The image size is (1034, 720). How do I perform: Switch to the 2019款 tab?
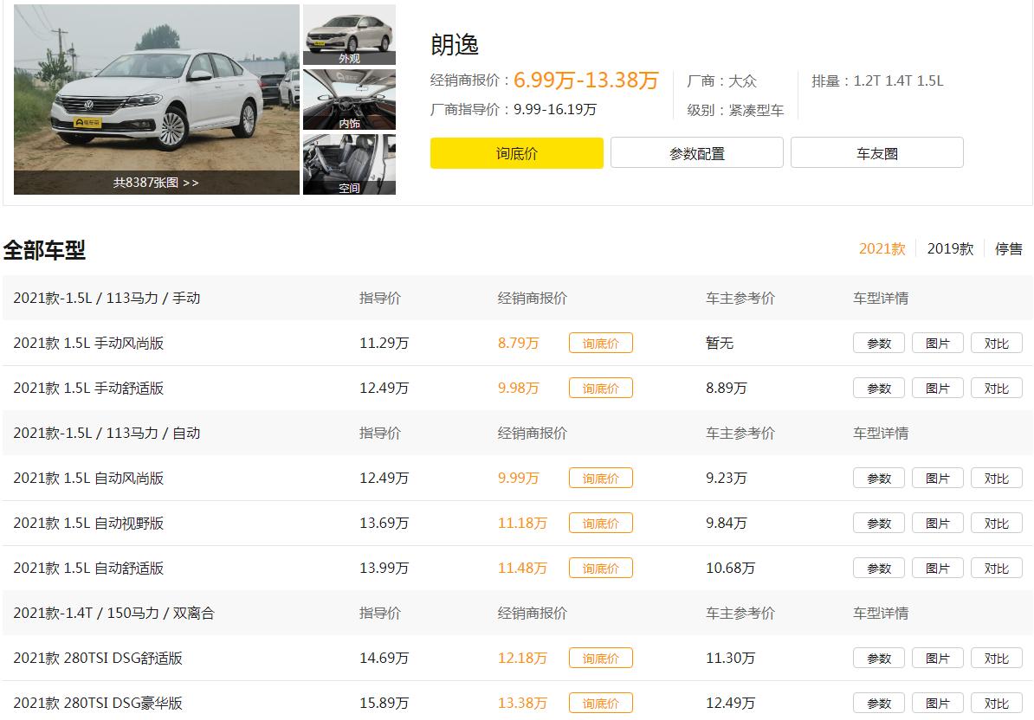950,249
